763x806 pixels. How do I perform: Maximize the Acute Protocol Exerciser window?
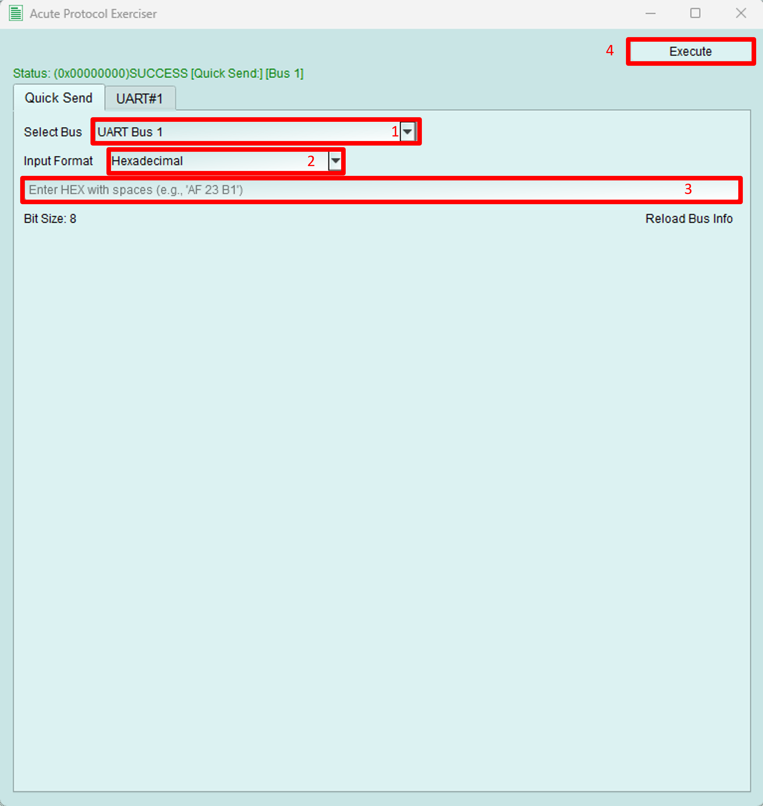pyautogui.click(x=695, y=13)
